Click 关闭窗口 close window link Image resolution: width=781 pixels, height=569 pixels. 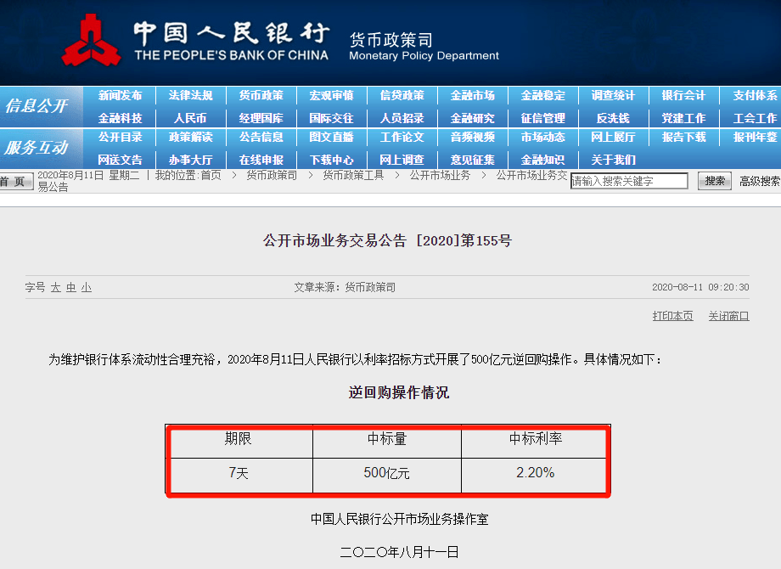[728, 316]
